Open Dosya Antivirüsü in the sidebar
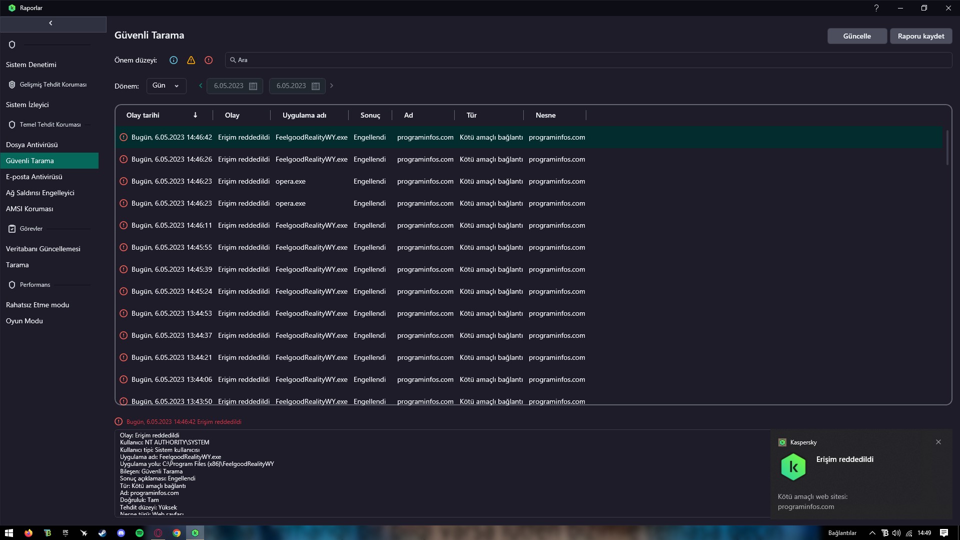The height and width of the screenshot is (540, 960). (32, 145)
